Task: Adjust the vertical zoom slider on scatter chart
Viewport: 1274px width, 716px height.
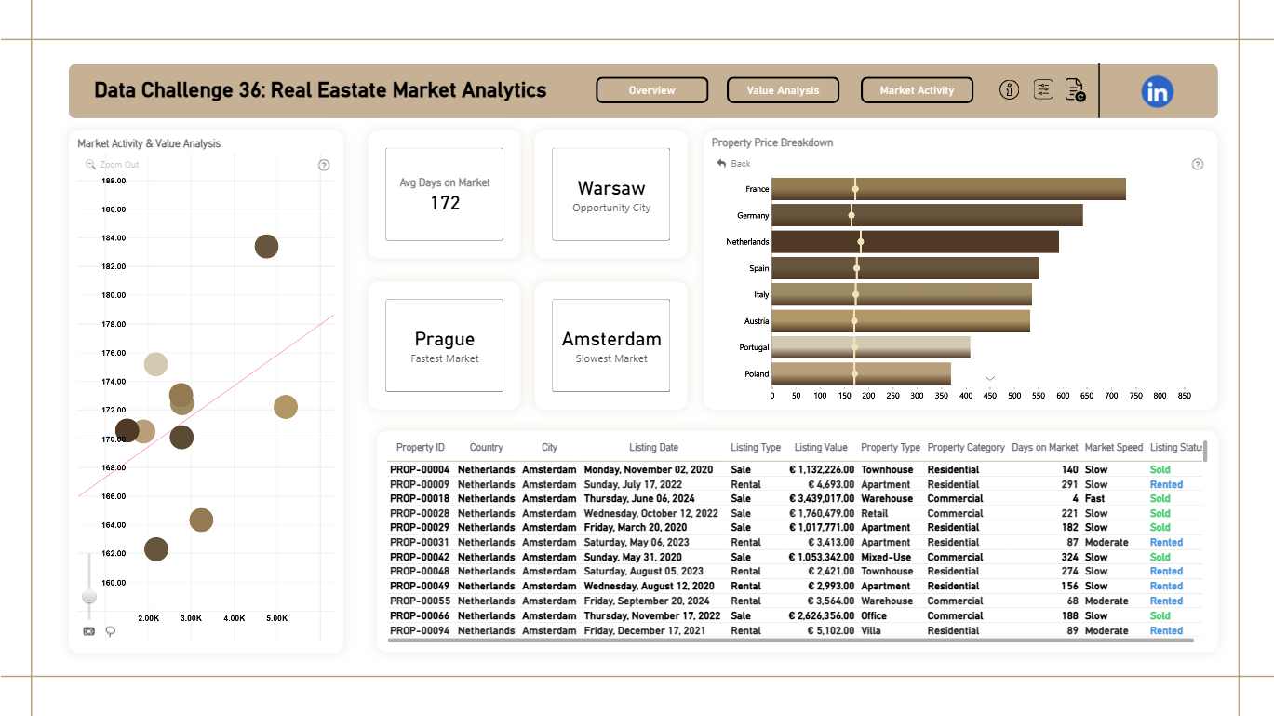Action: pos(89,595)
